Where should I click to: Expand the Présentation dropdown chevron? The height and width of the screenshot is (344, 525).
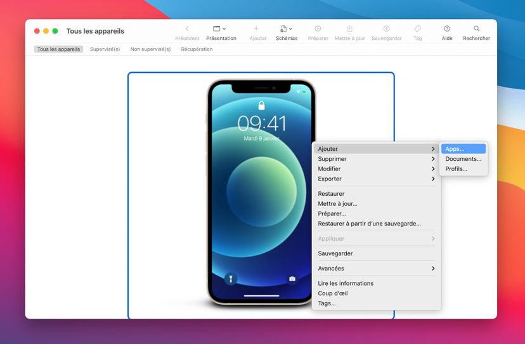click(x=224, y=29)
